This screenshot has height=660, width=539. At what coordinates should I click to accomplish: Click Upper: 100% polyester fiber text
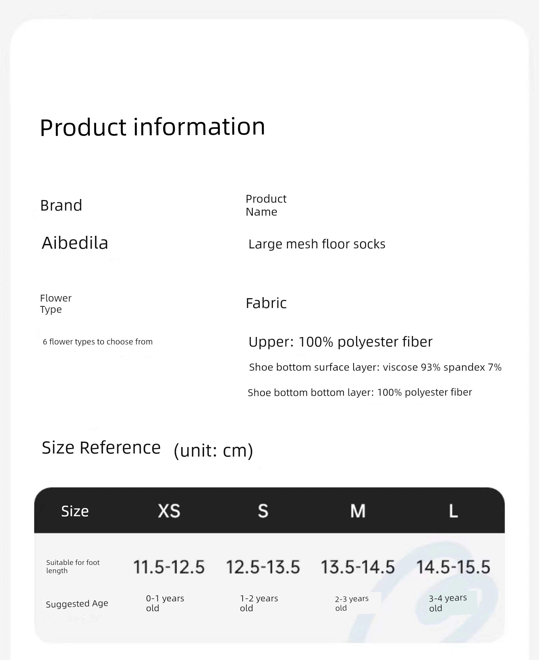point(340,342)
